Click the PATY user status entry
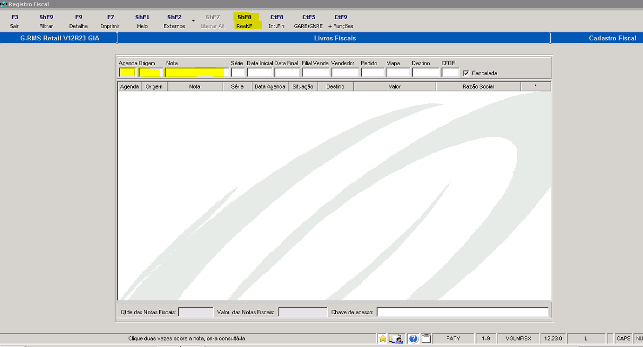The image size is (643, 347). click(x=453, y=339)
